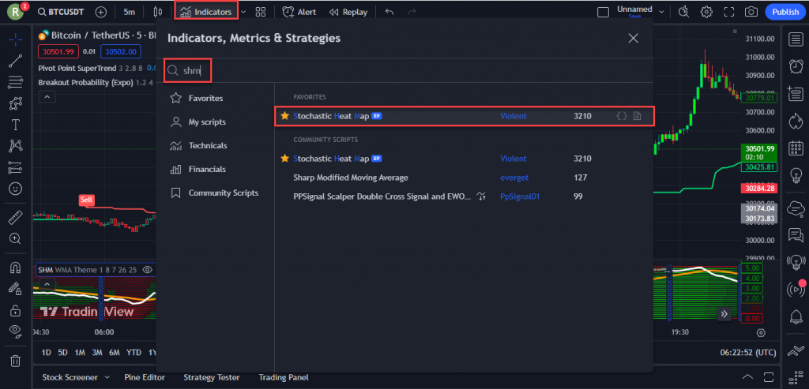Open the calendar panel
This screenshot has height=389, width=809.
(796, 149)
